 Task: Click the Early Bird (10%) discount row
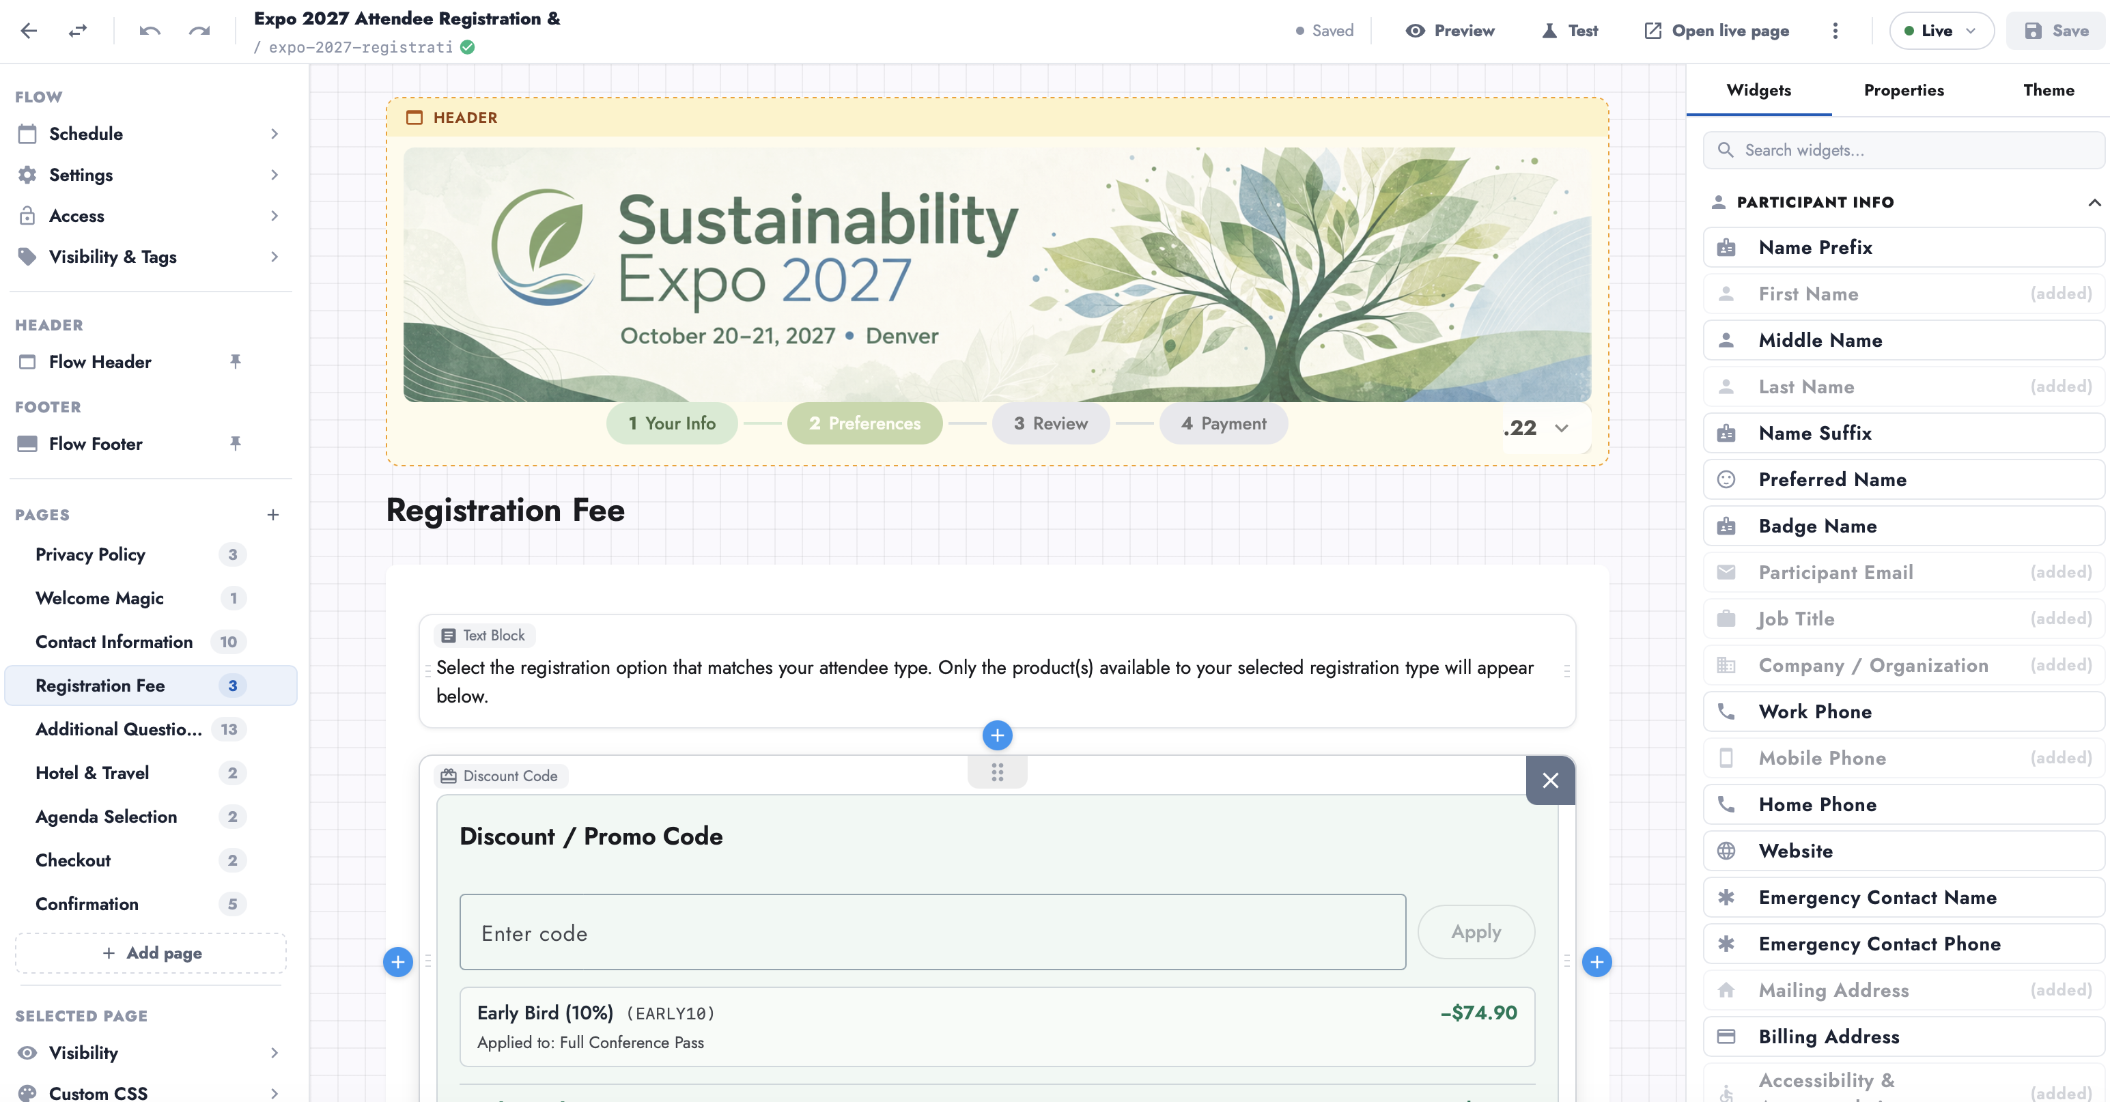tap(997, 1027)
